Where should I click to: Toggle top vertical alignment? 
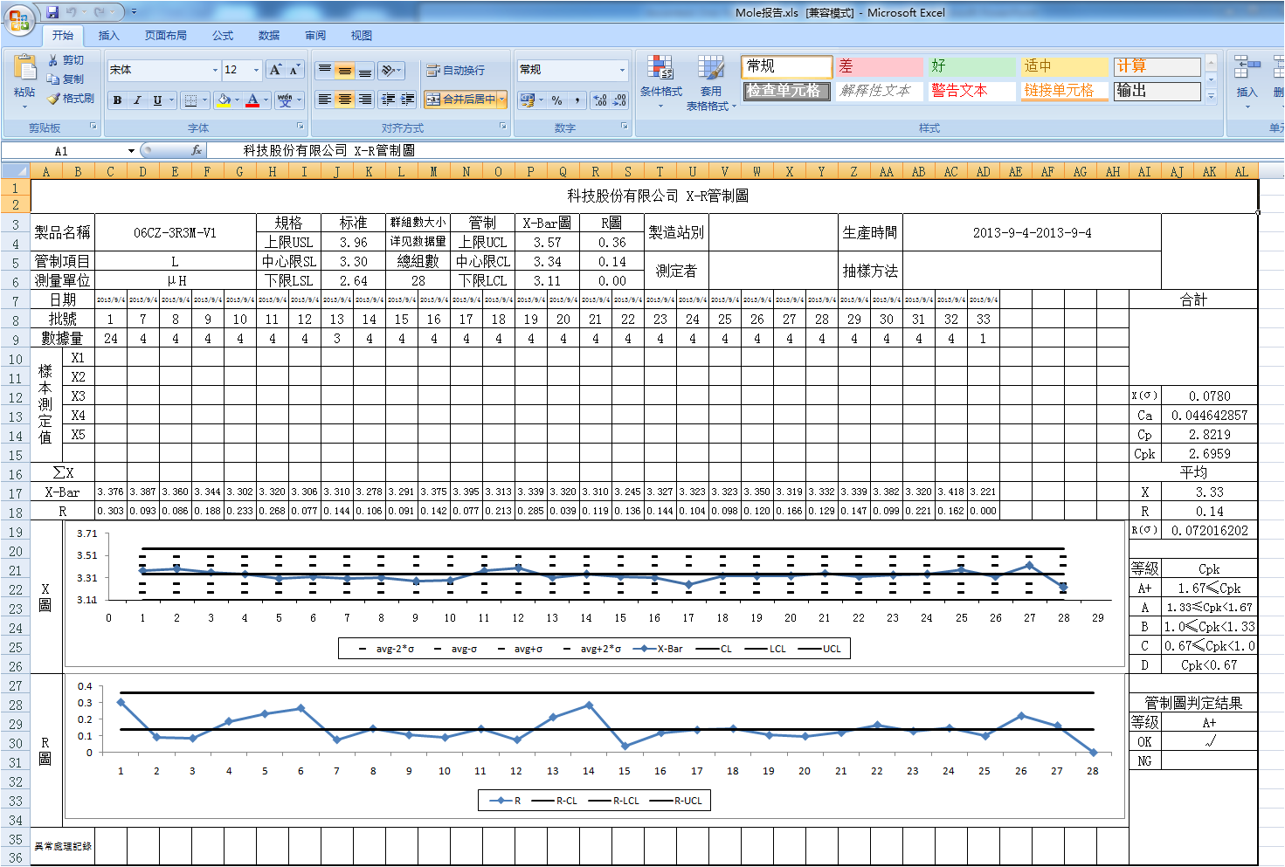point(325,70)
